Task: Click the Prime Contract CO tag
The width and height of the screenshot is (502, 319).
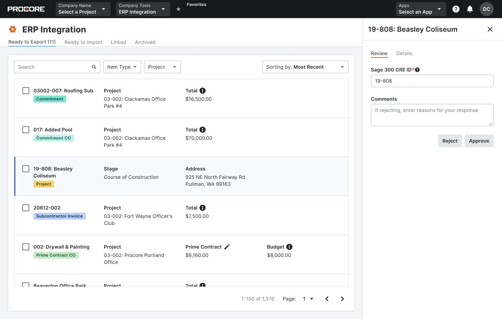Action: tap(56, 255)
